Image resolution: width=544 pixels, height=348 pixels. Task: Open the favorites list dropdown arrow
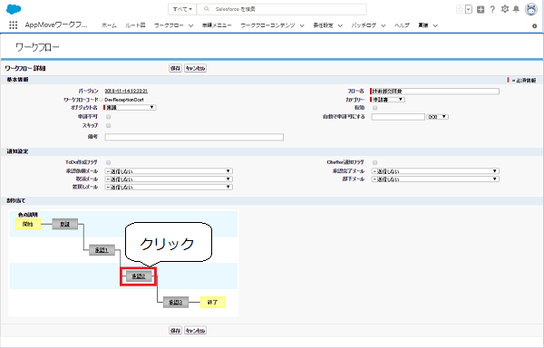[469, 9]
